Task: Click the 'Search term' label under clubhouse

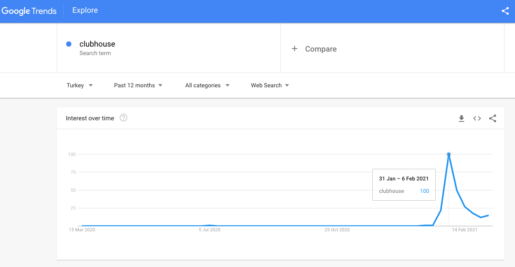Action: (x=95, y=53)
